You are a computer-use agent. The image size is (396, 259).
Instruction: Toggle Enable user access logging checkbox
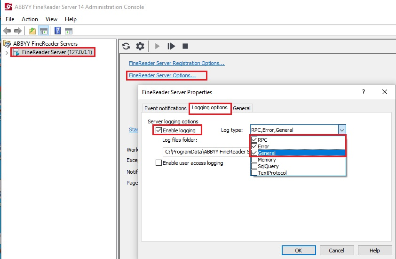point(158,163)
